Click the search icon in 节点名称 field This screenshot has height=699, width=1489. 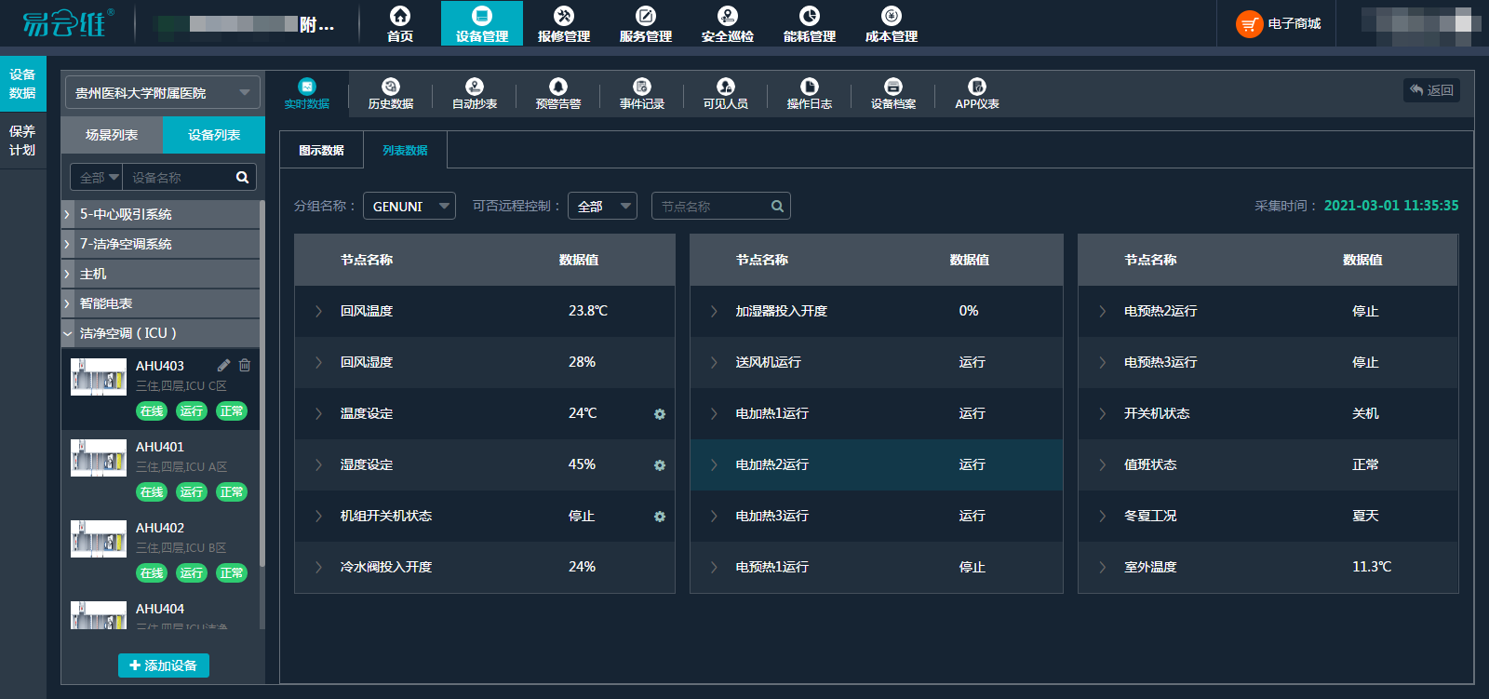point(777,207)
